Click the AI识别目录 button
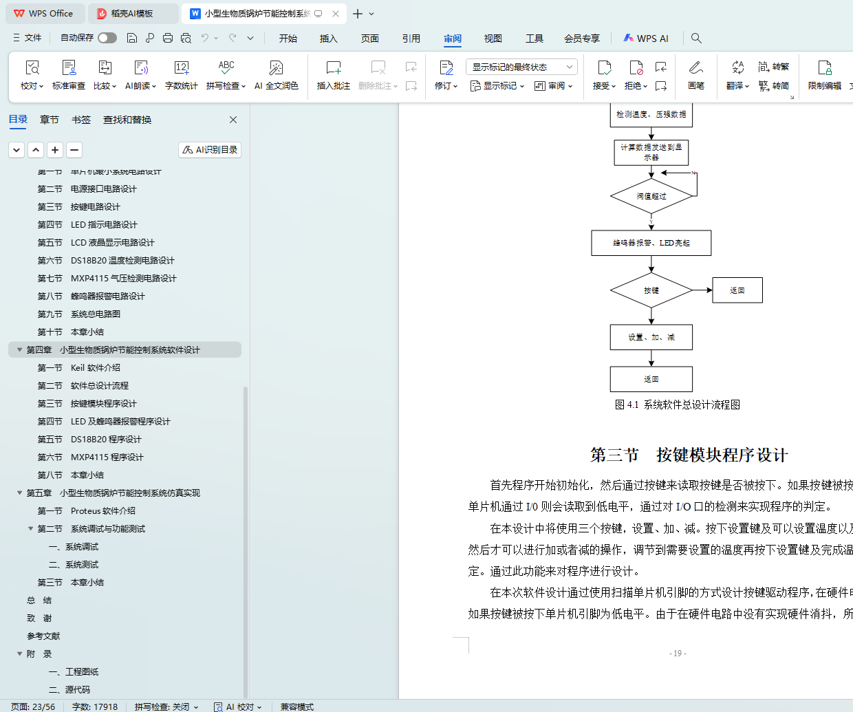This screenshot has height=712, width=853. [x=210, y=149]
